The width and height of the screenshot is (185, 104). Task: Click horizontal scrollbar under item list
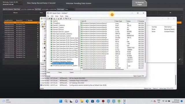pyautogui.click(x=103, y=69)
